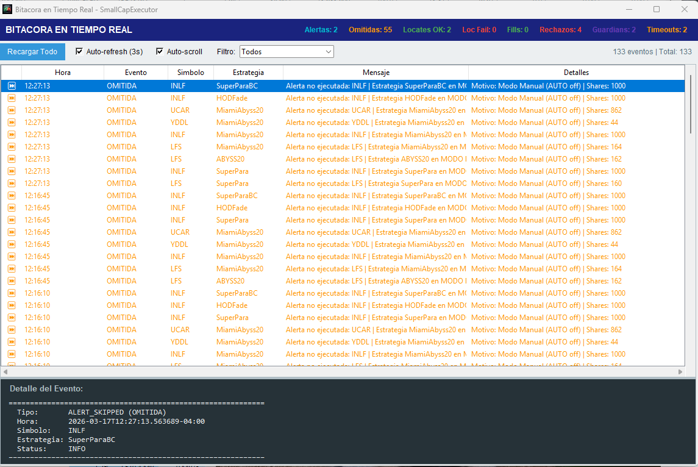This screenshot has width=698, height=467.
Task: Click skip icon of 12:16:45 INLF MiamiAbyss20 row
Action: click(x=12, y=257)
